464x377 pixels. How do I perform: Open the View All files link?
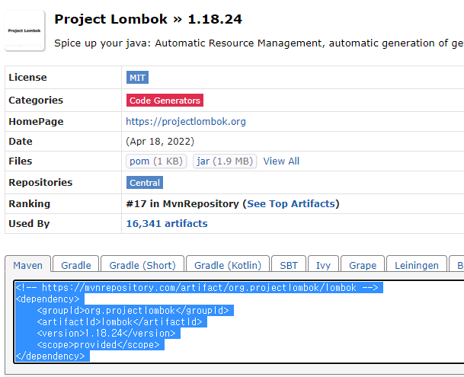tap(281, 161)
